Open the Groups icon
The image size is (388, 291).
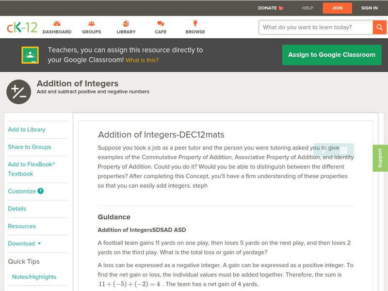(x=92, y=24)
